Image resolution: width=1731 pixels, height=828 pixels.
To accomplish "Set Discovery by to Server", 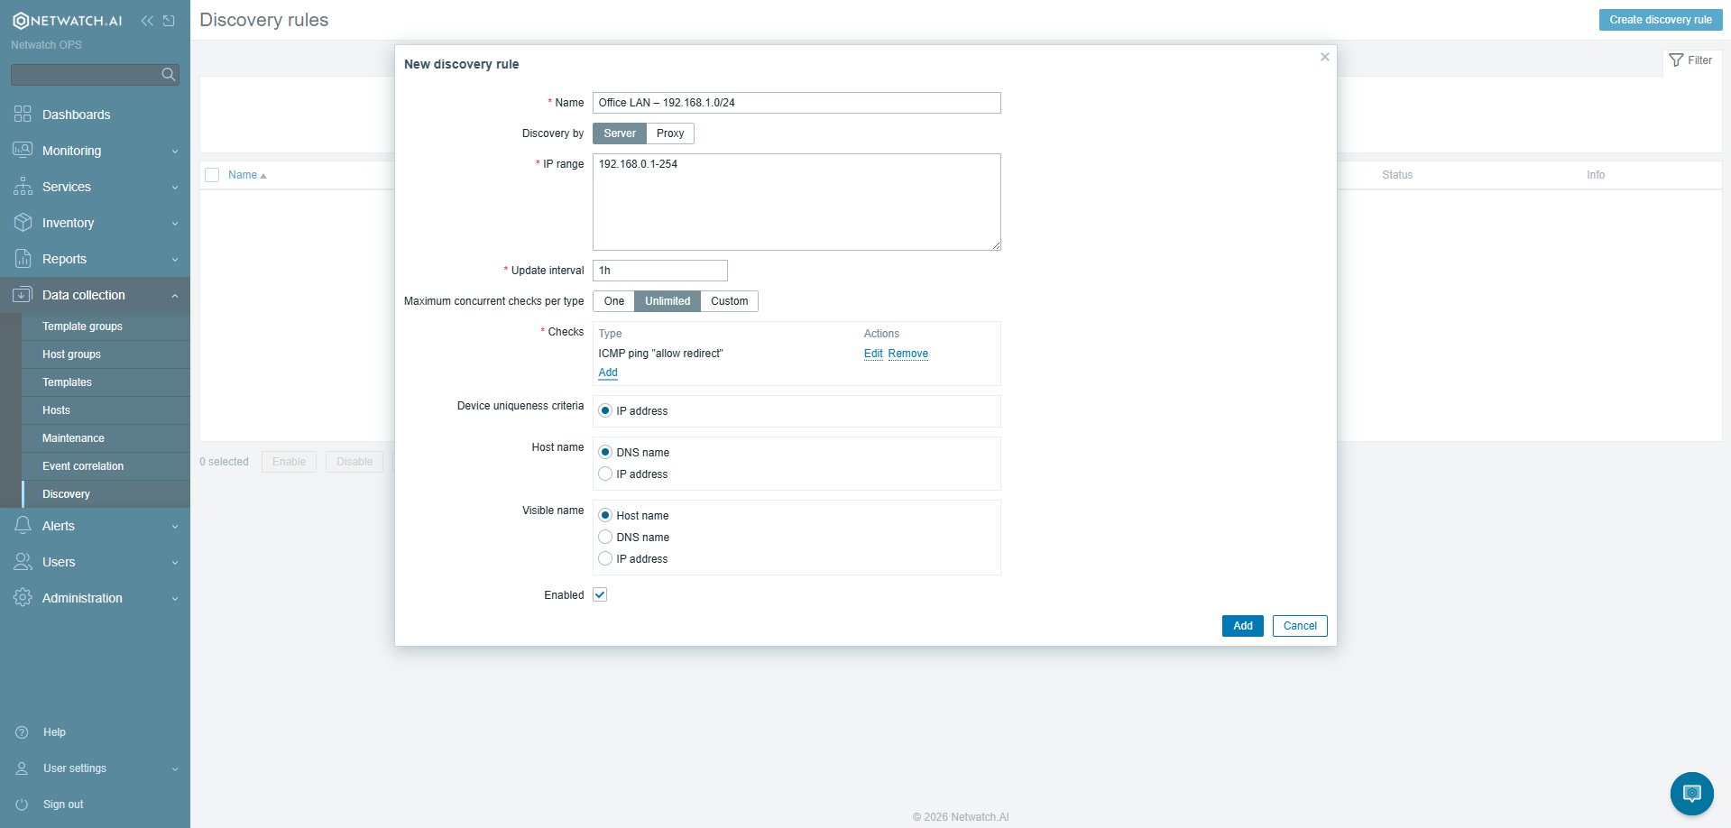I will (620, 133).
